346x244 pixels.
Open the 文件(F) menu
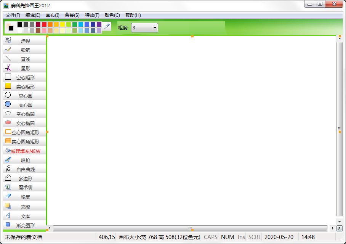point(13,15)
